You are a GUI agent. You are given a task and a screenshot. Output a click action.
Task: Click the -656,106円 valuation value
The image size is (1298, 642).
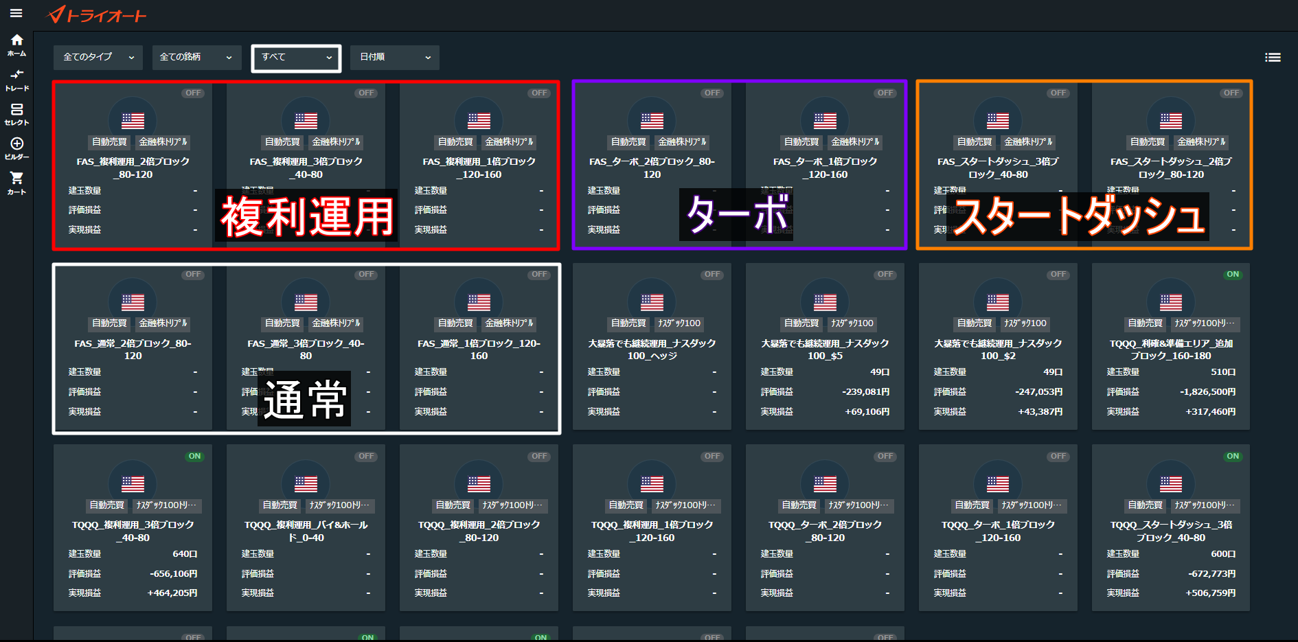[173, 574]
